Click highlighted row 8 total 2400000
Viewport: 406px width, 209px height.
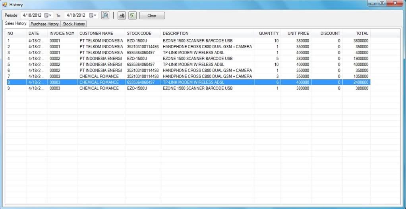(361, 82)
